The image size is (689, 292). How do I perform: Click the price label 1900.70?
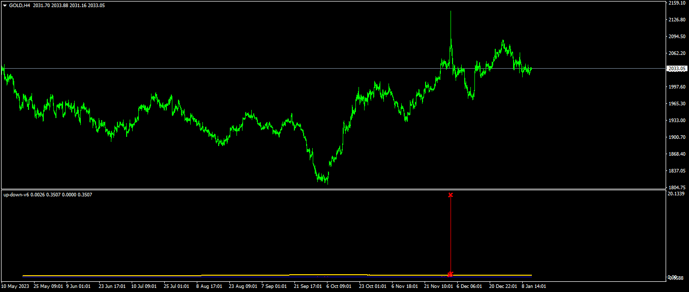[677, 137]
